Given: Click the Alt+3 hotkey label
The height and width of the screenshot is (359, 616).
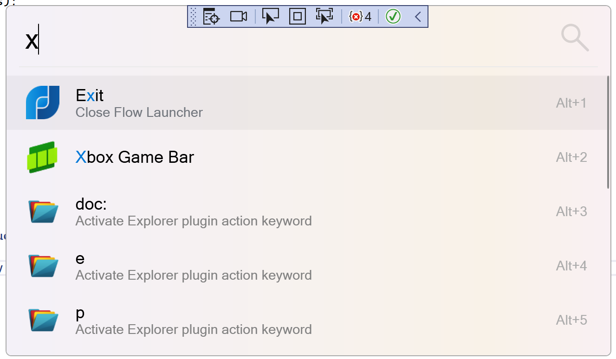Looking at the screenshot, I should [x=571, y=212].
